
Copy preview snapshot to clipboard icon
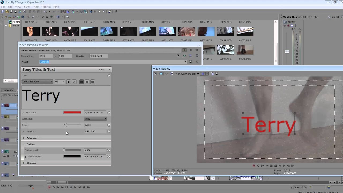click(212, 74)
